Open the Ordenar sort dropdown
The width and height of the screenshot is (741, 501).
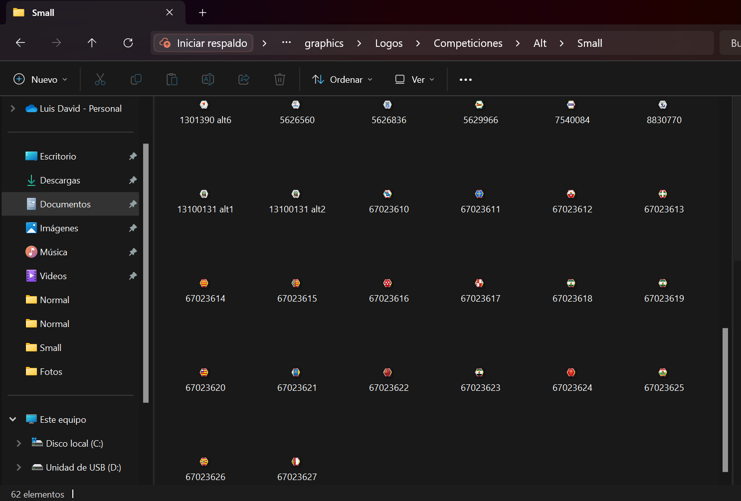pyautogui.click(x=343, y=79)
